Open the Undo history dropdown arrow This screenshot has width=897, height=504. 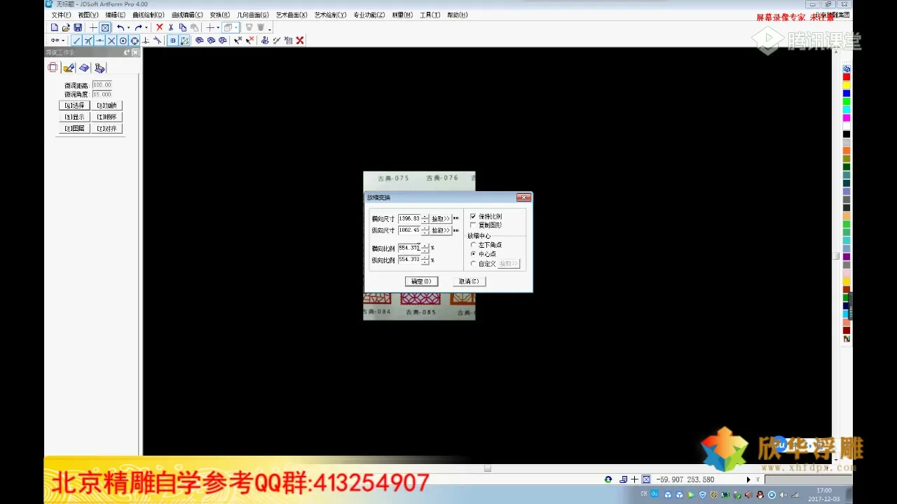128,28
